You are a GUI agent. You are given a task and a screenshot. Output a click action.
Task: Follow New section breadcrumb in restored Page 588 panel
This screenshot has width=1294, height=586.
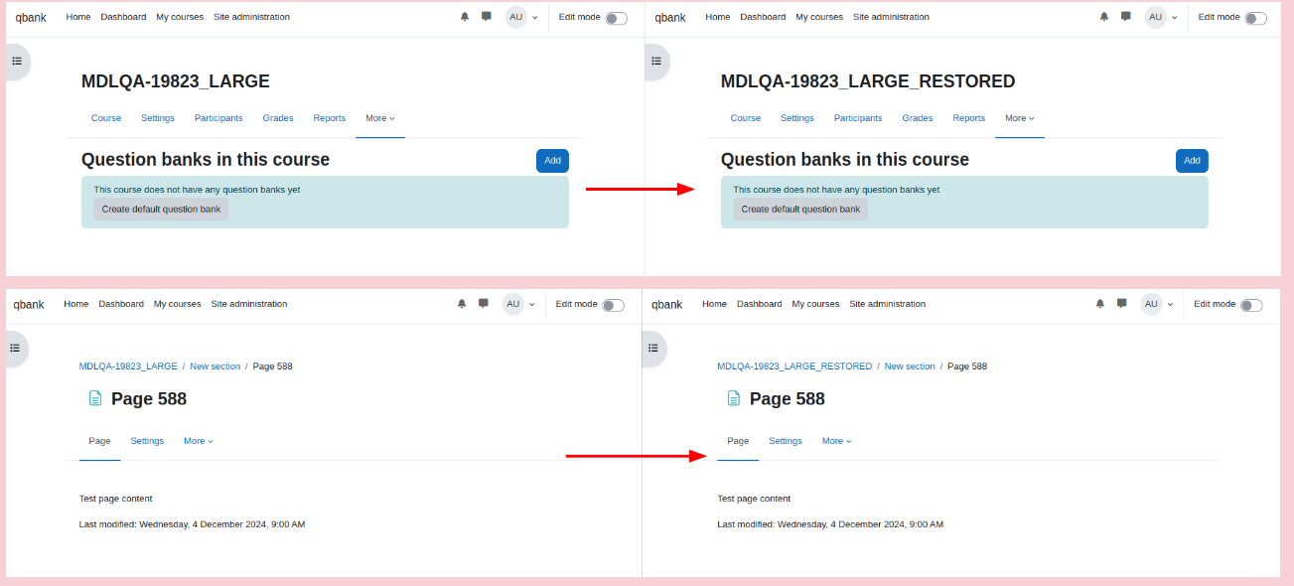(x=910, y=366)
